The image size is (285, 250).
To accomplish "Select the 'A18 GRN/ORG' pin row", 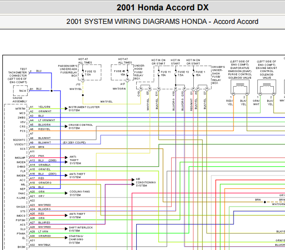I will (x=41, y=183).
